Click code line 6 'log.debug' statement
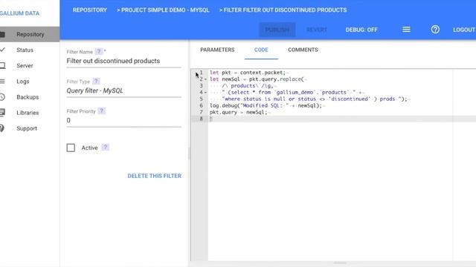 pos(266,105)
